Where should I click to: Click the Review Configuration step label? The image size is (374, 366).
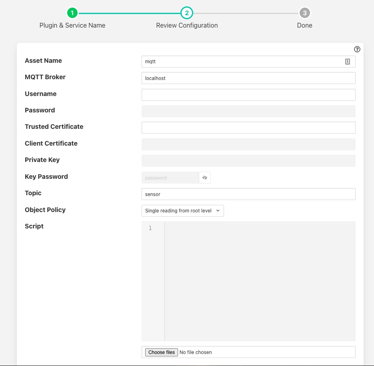pos(187,25)
